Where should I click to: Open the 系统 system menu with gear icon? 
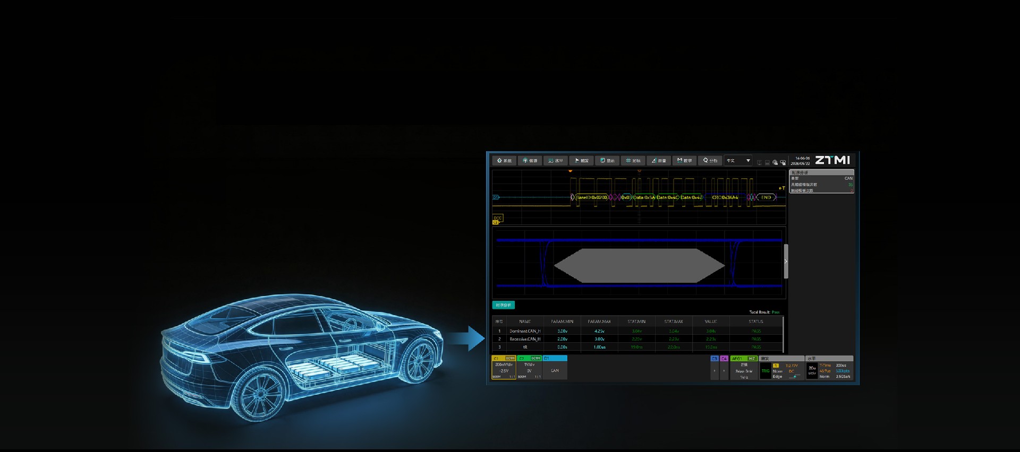click(504, 160)
